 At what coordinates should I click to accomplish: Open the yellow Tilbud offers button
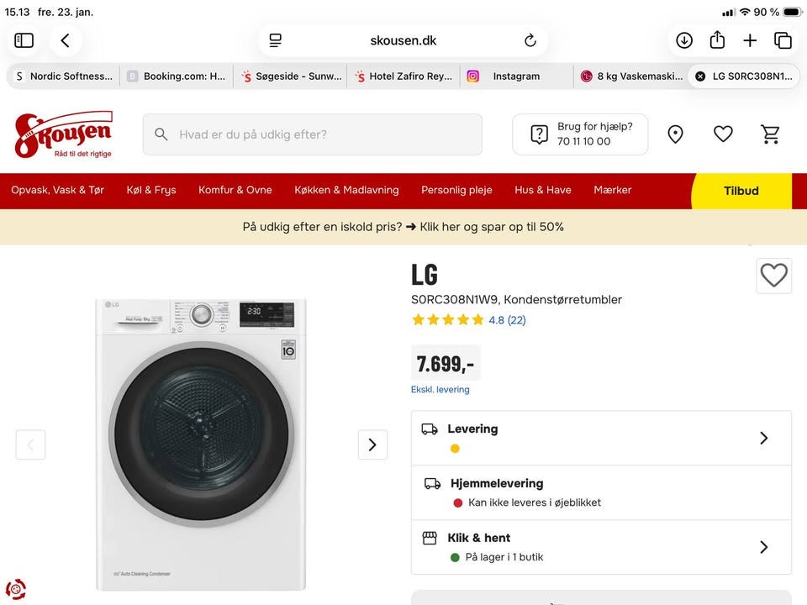741,191
